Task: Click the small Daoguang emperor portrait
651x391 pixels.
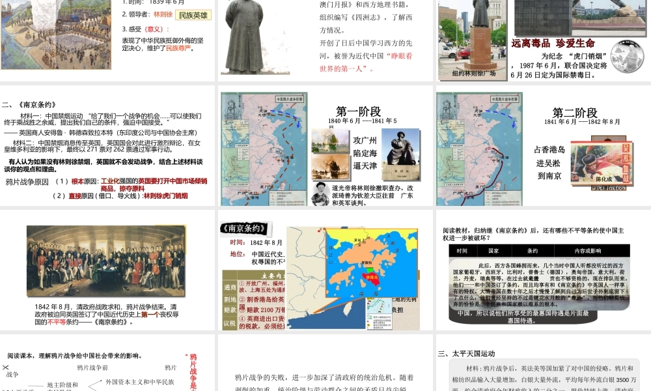Action: (x=320, y=194)
